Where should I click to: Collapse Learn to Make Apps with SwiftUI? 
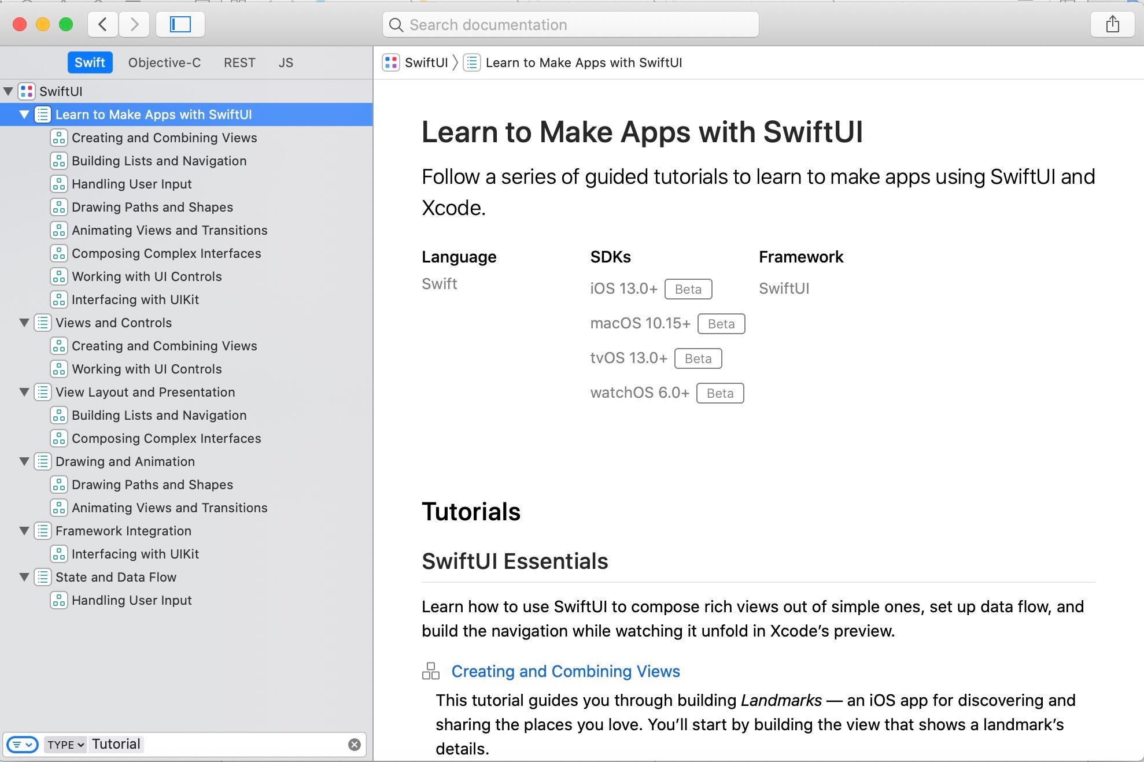click(24, 114)
